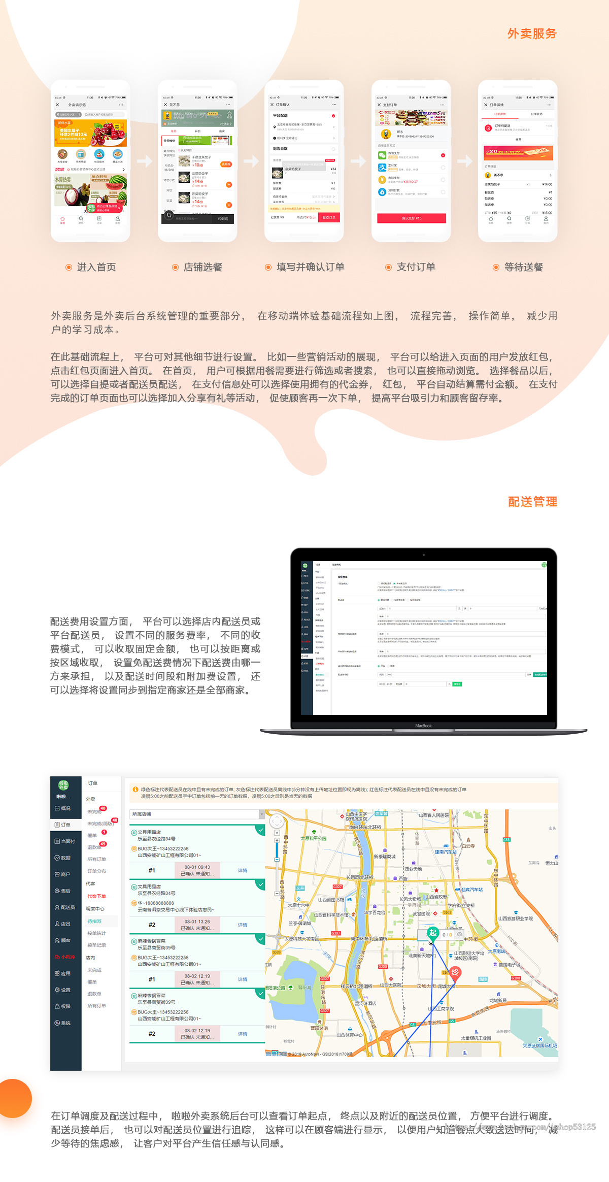
Task: Open the location selector beside the home search box
Action: [x=68, y=115]
